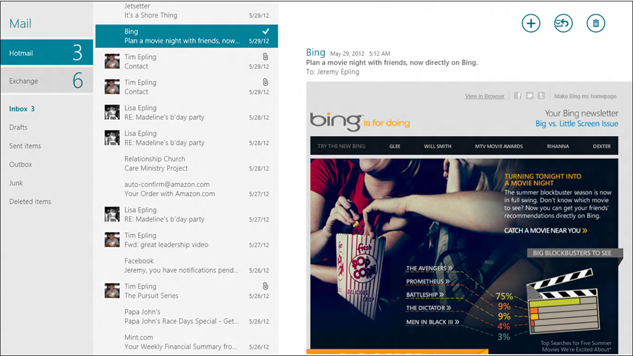Screen dimensions: 633x356
Task: Click paperclip icon on The Pursuit Series email
Action: click(265, 286)
